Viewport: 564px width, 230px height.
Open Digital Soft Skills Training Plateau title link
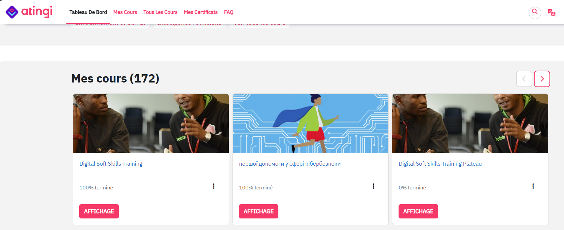[x=440, y=164]
